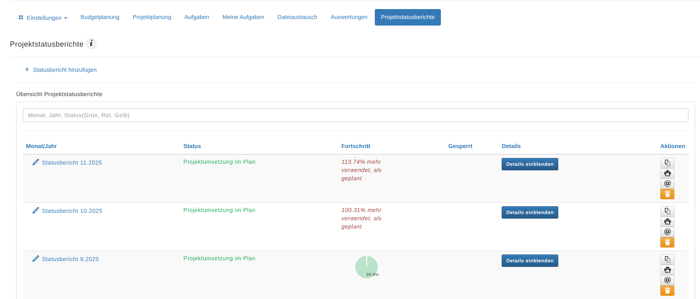The width and height of the screenshot is (700, 299).
Task: Click the pencil icon for Statusbericht 11.2025
Action: tap(36, 162)
